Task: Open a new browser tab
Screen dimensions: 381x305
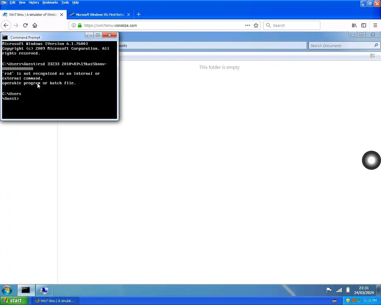Action: click(x=139, y=14)
